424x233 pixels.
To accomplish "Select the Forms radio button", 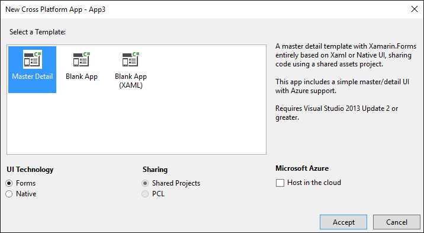I will (x=9, y=183).
